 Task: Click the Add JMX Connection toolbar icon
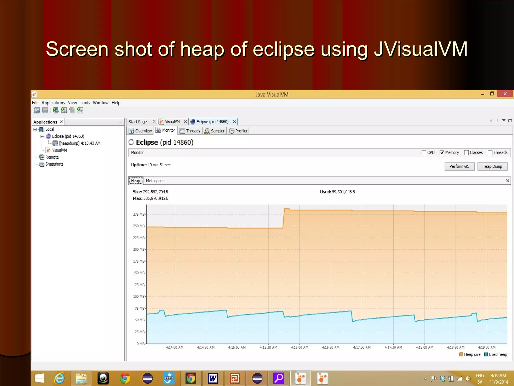coord(64,110)
